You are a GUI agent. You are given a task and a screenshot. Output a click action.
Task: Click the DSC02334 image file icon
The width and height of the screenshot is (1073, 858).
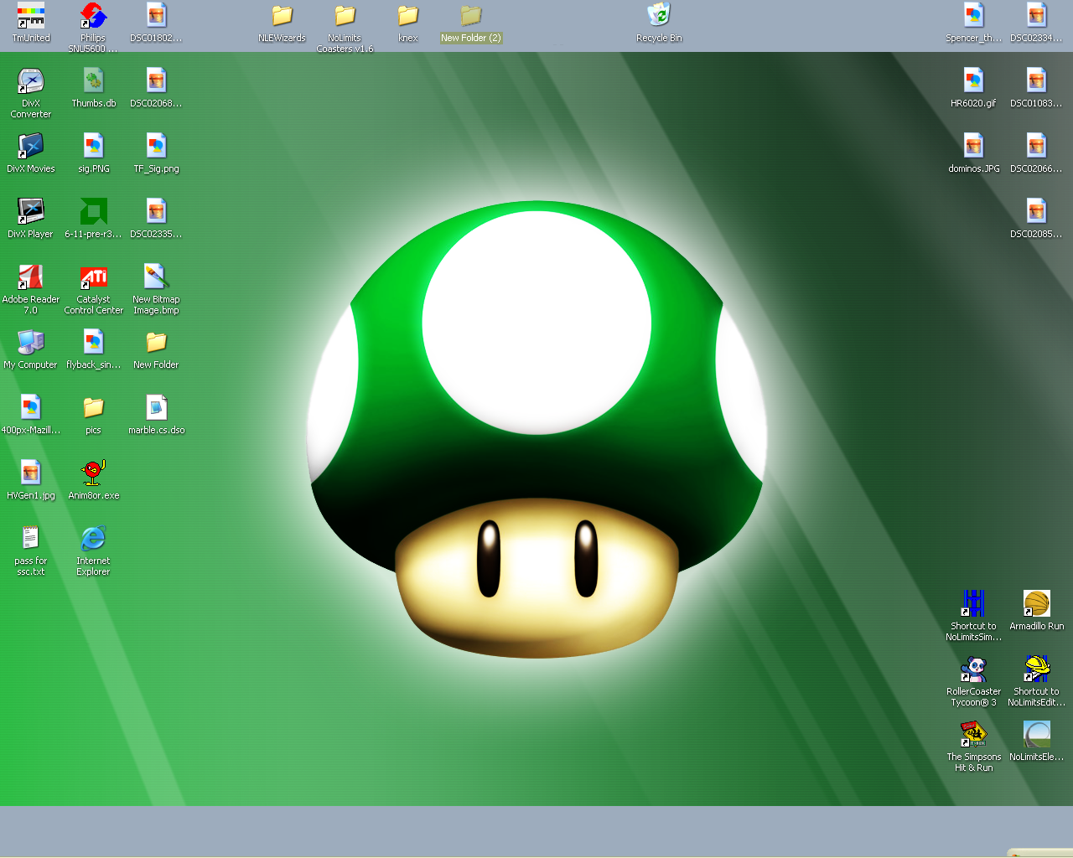tap(1036, 15)
